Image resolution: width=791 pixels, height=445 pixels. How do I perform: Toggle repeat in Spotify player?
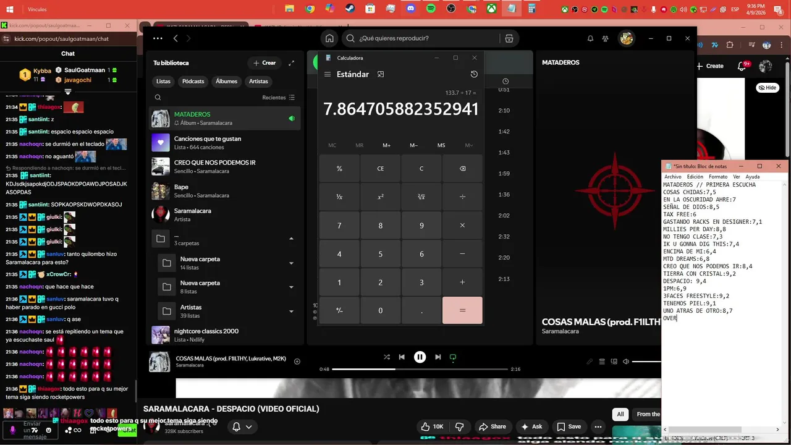(x=453, y=357)
